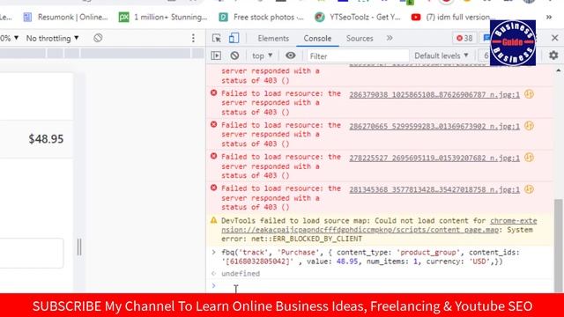Toggle the live expression eye icon
The width and height of the screenshot is (564, 317).
[x=290, y=55]
